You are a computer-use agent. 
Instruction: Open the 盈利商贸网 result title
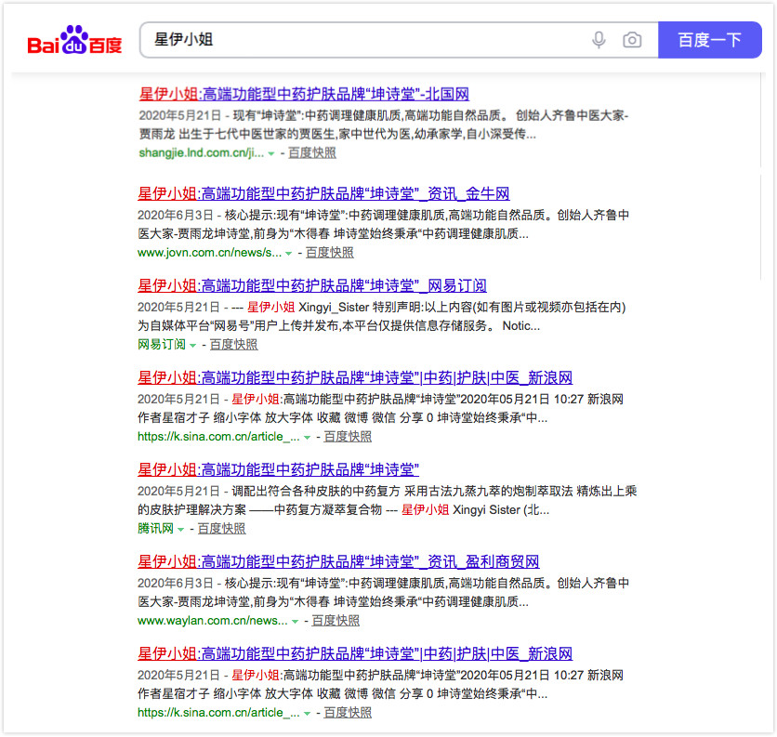tap(338, 562)
